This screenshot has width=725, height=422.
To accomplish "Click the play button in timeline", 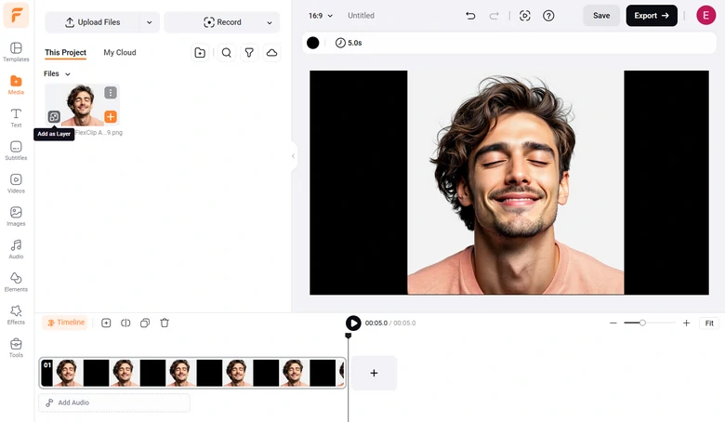I will click(353, 323).
